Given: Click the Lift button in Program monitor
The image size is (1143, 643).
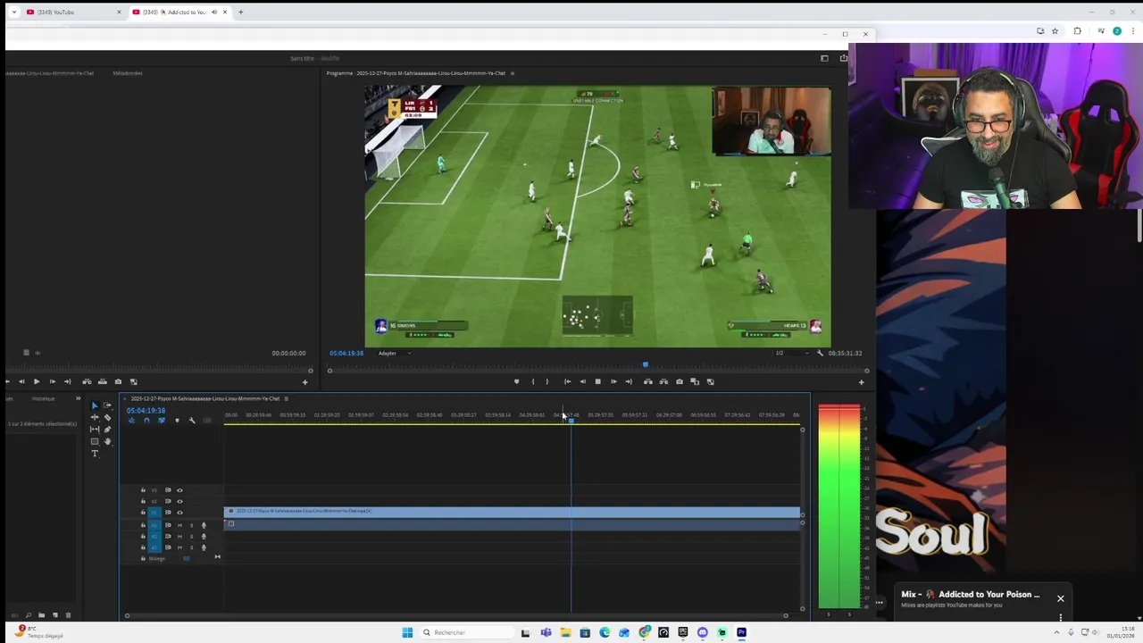Looking at the screenshot, I should click(x=648, y=381).
